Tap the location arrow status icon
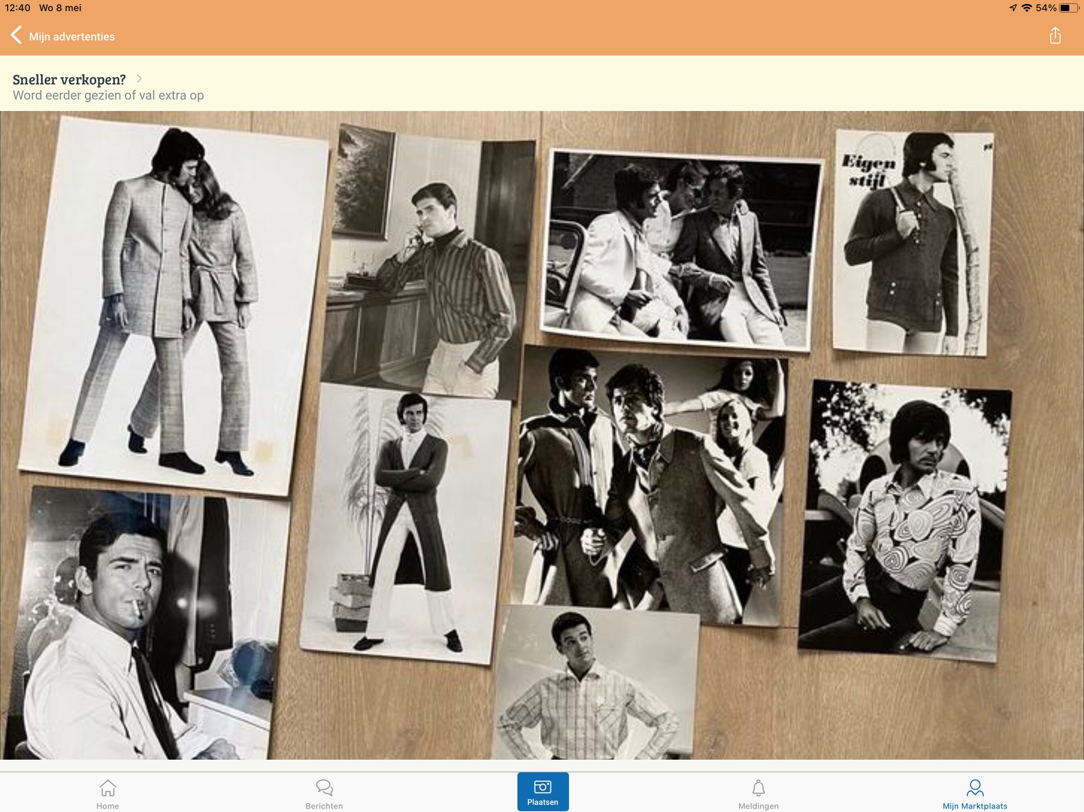This screenshot has height=812, width=1084. pyautogui.click(x=1013, y=8)
